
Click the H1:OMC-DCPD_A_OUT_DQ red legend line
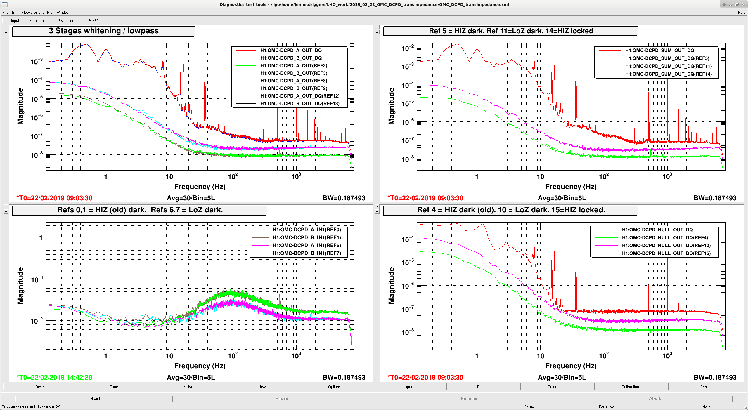[x=246, y=51]
